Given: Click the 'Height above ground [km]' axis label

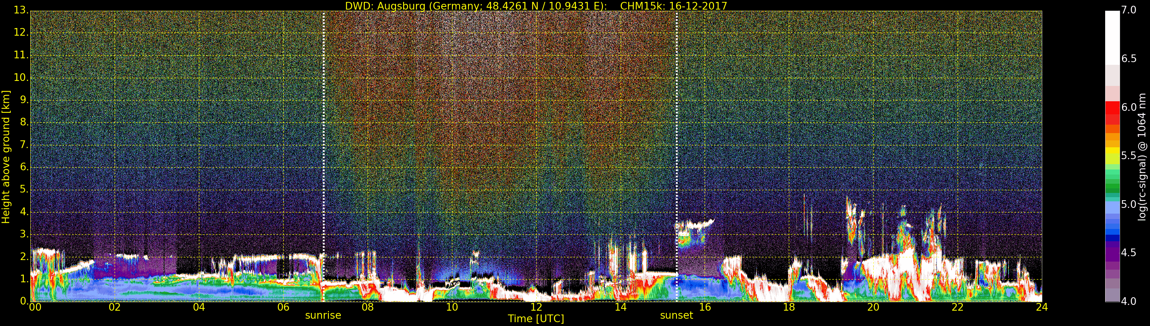Looking at the screenshot, I should [6, 157].
